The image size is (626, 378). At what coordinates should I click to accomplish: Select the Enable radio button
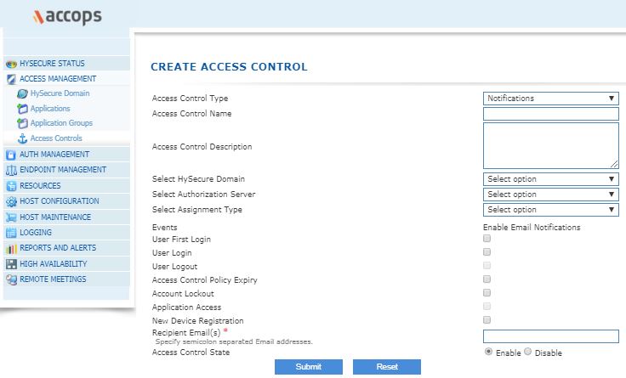pyautogui.click(x=488, y=352)
